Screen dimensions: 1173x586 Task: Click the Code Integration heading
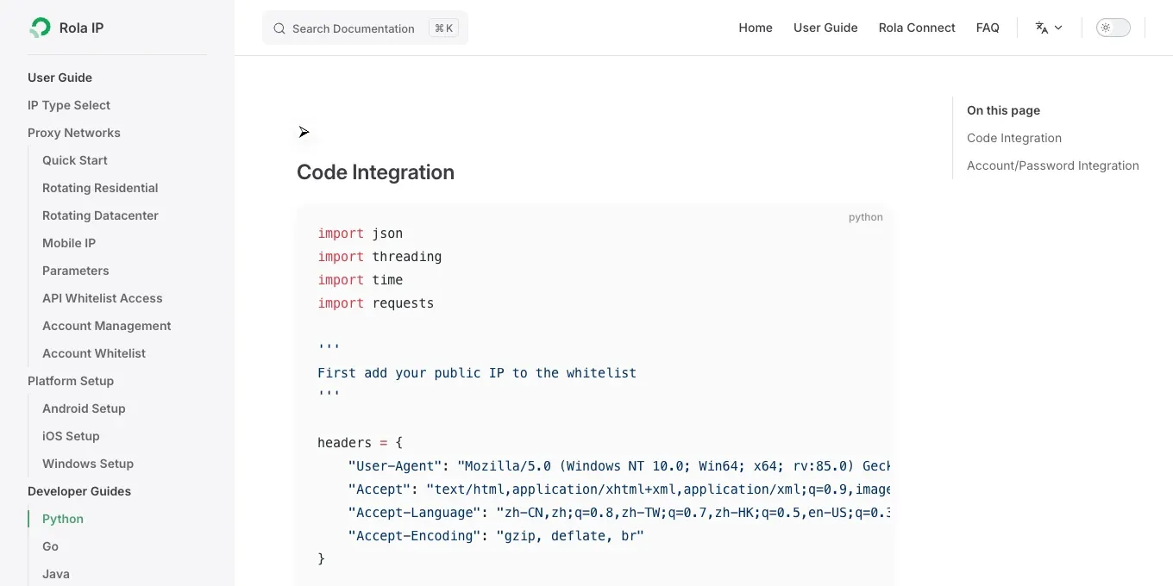(x=375, y=172)
